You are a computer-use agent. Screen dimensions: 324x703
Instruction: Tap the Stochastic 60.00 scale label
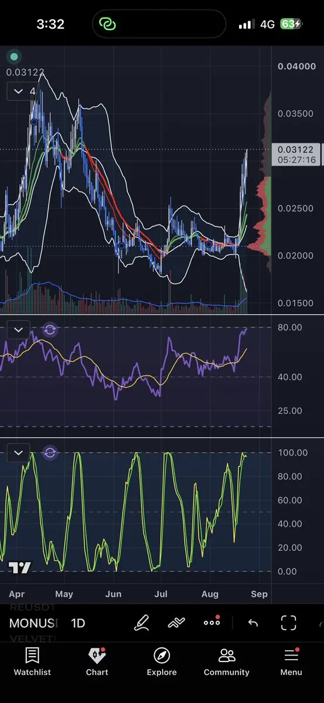click(x=289, y=500)
